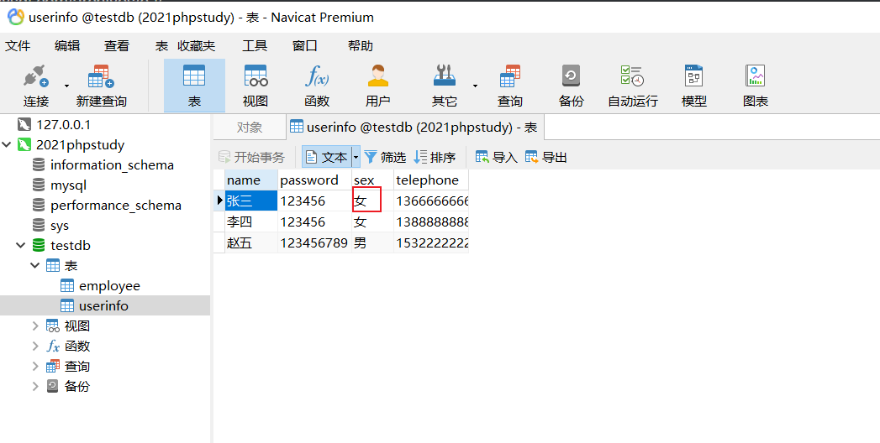
Task: Select the 男 sex cell
Action: 372,243
